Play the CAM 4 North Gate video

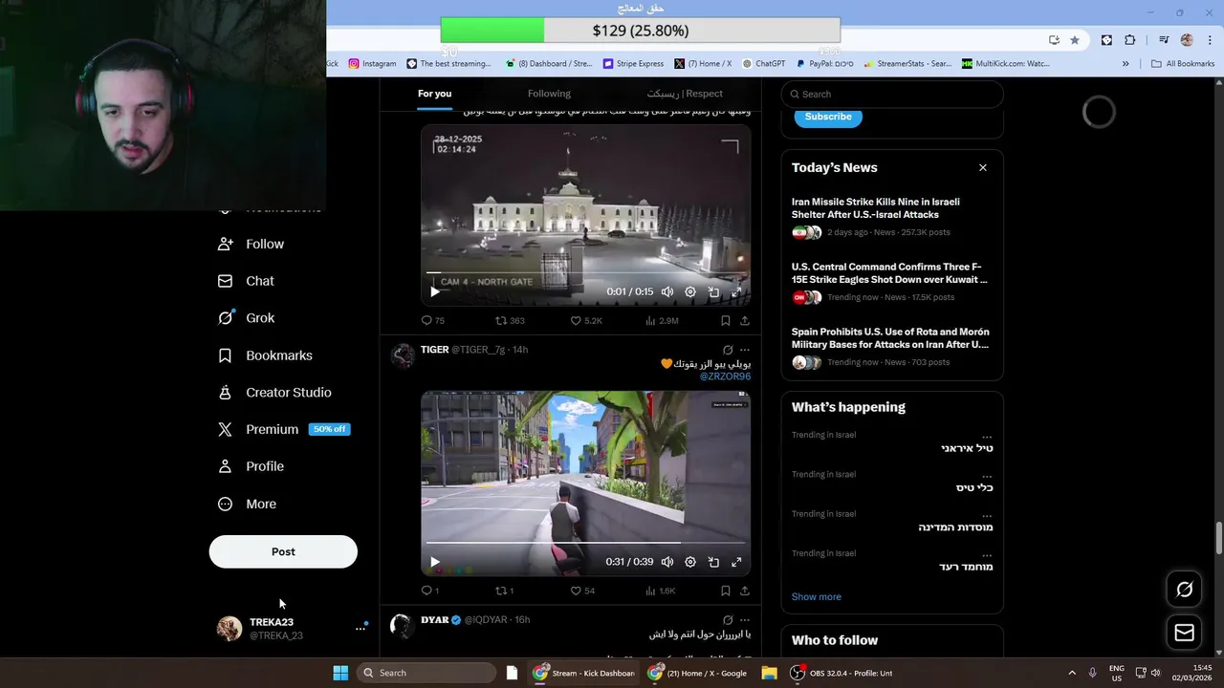click(x=434, y=291)
